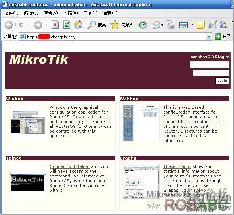Click the IE icon in title bar
Viewport: 234px width, 215px height.
pyautogui.click(x=4, y=4)
